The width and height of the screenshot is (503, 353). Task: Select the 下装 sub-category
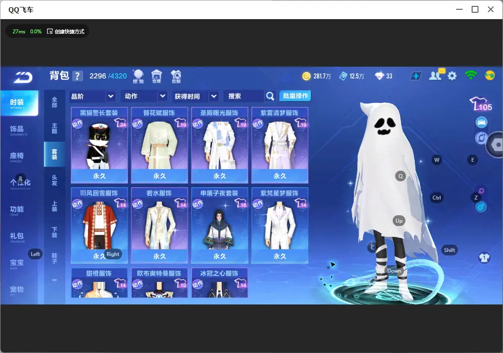click(x=54, y=232)
